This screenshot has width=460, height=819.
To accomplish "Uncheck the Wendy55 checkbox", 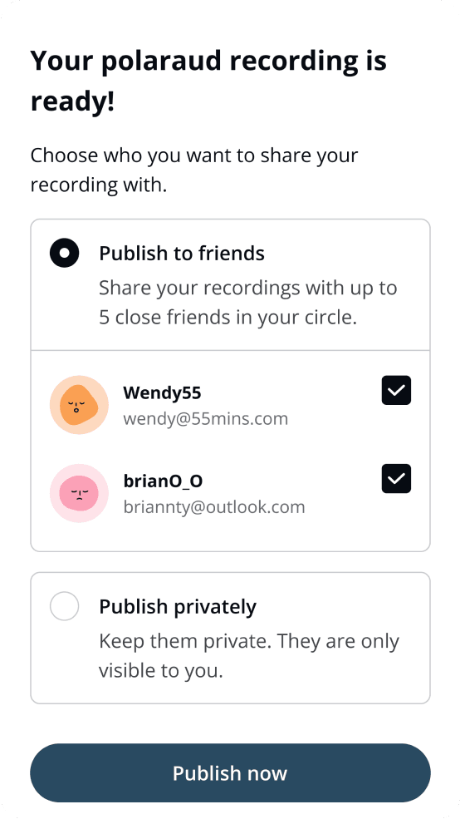I will click(396, 390).
